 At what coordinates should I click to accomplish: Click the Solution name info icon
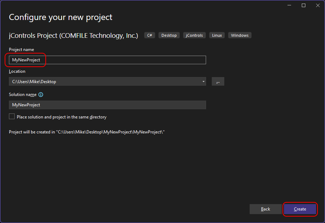41,95
